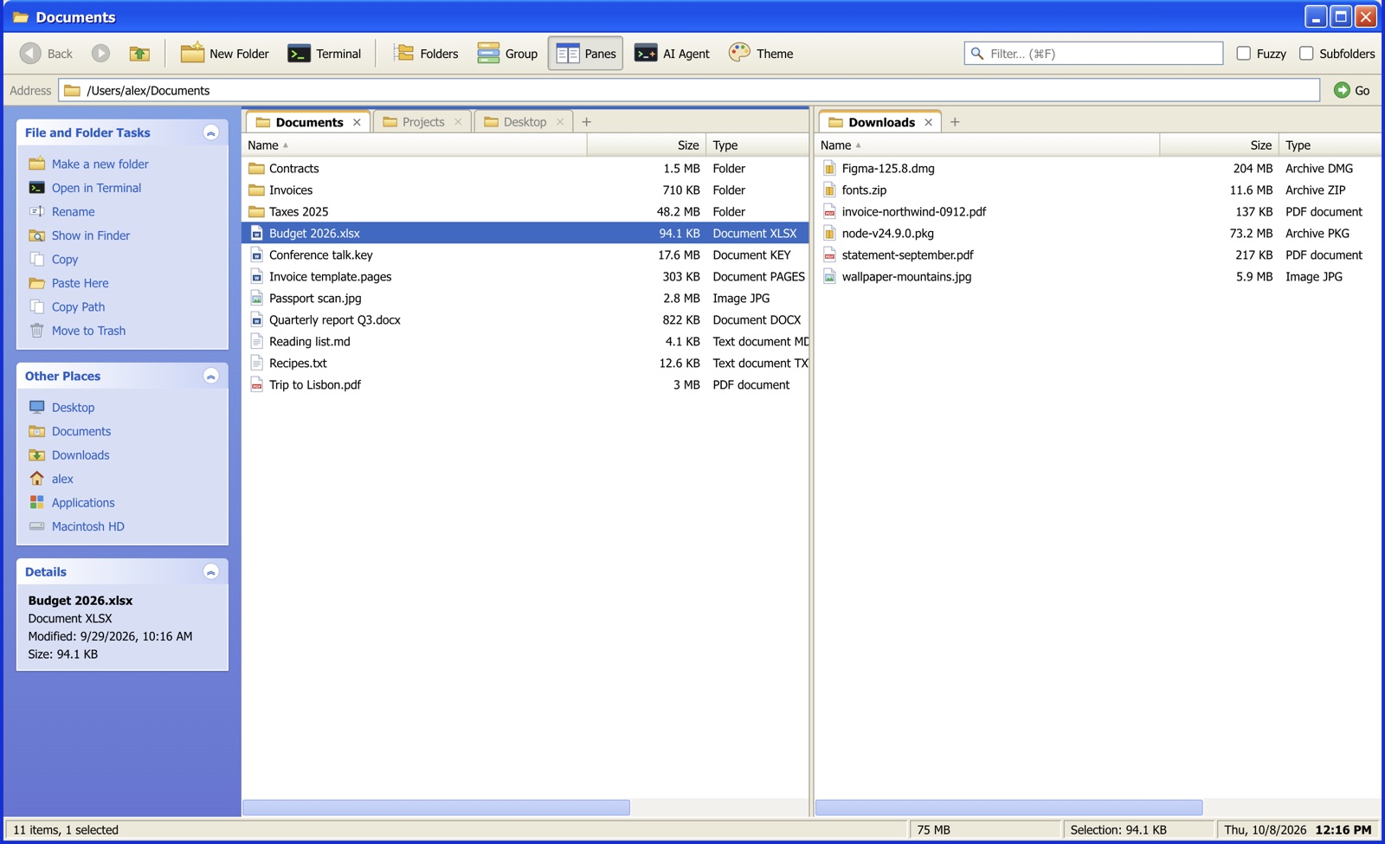Toggle Group view in toolbar

pos(508,54)
